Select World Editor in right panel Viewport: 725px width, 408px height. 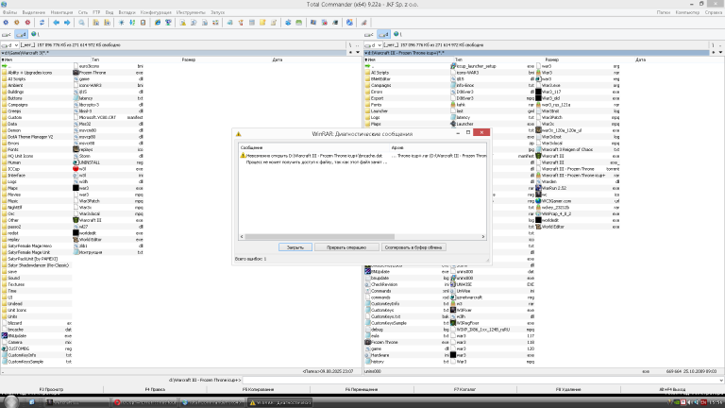pos(554,227)
